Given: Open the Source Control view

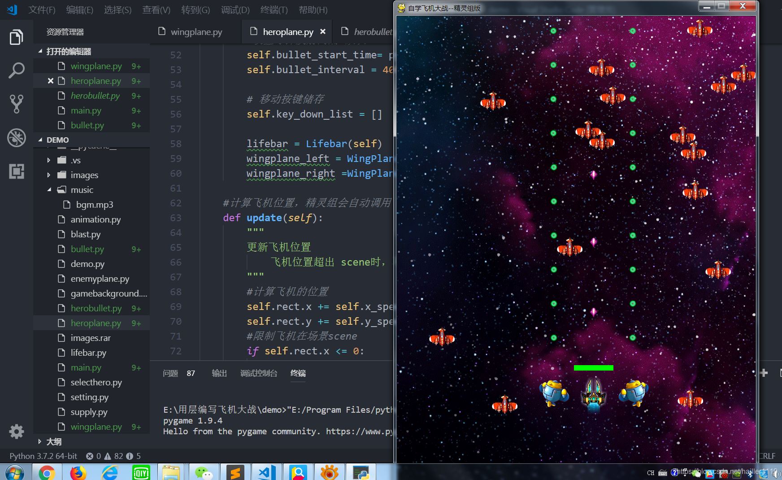Looking at the screenshot, I should [16, 104].
